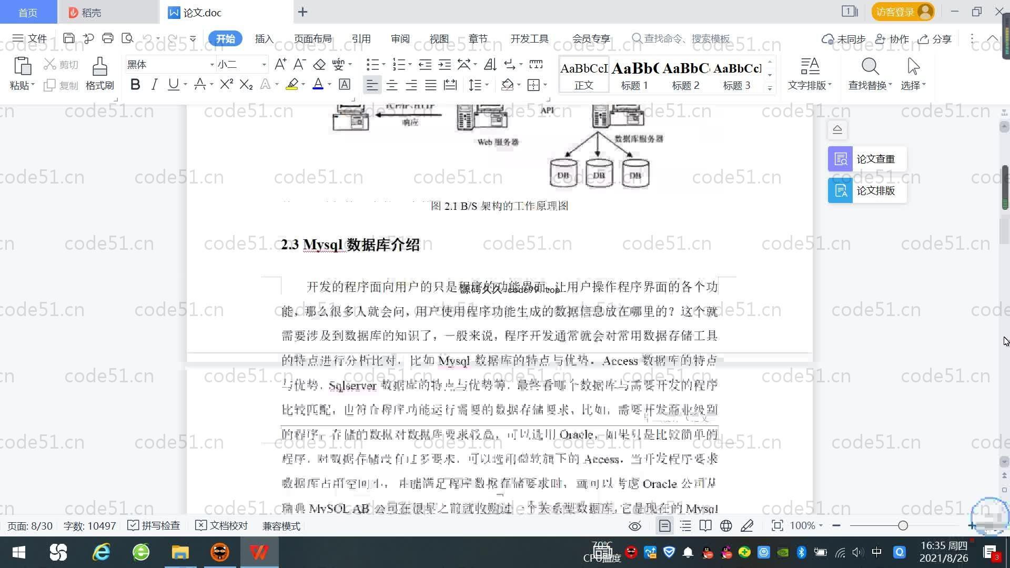Open new tab with plus button
This screenshot has width=1010, height=568.
(302, 12)
